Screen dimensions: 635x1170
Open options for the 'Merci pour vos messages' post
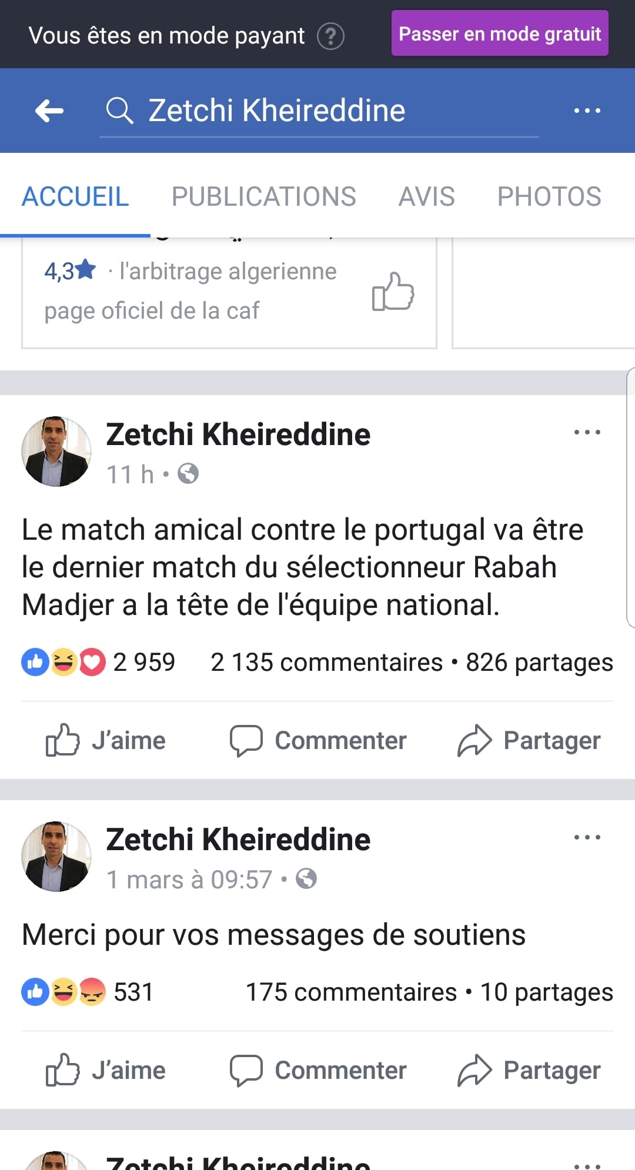[587, 837]
